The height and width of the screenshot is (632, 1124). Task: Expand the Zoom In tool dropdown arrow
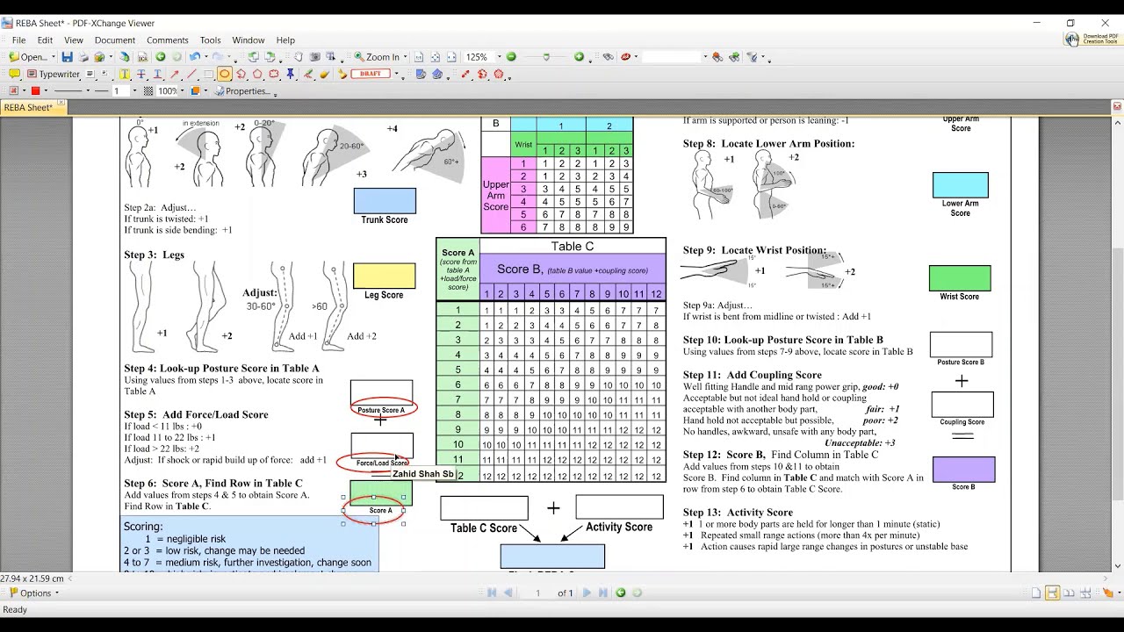[x=405, y=57]
